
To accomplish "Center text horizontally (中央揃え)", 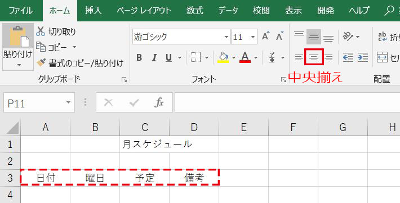I will click(x=314, y=57).
